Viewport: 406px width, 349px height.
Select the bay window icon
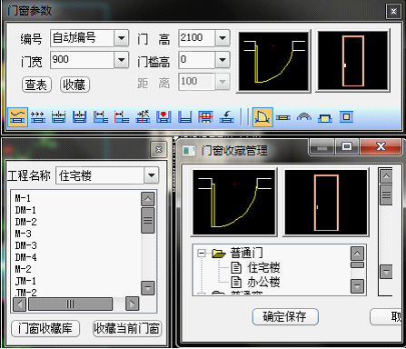[325, 117]
